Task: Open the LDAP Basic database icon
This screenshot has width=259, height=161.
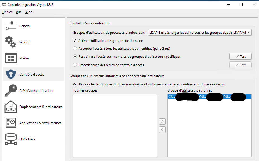Action: click(11, 139)
